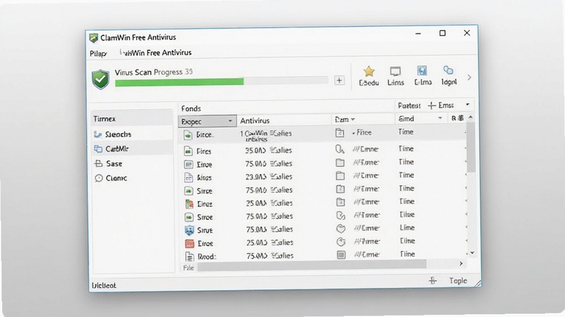Click the vertical scrollbar down arrow
Image resolution: width=565 pixels, height=317 pixels.
[472, 253]
